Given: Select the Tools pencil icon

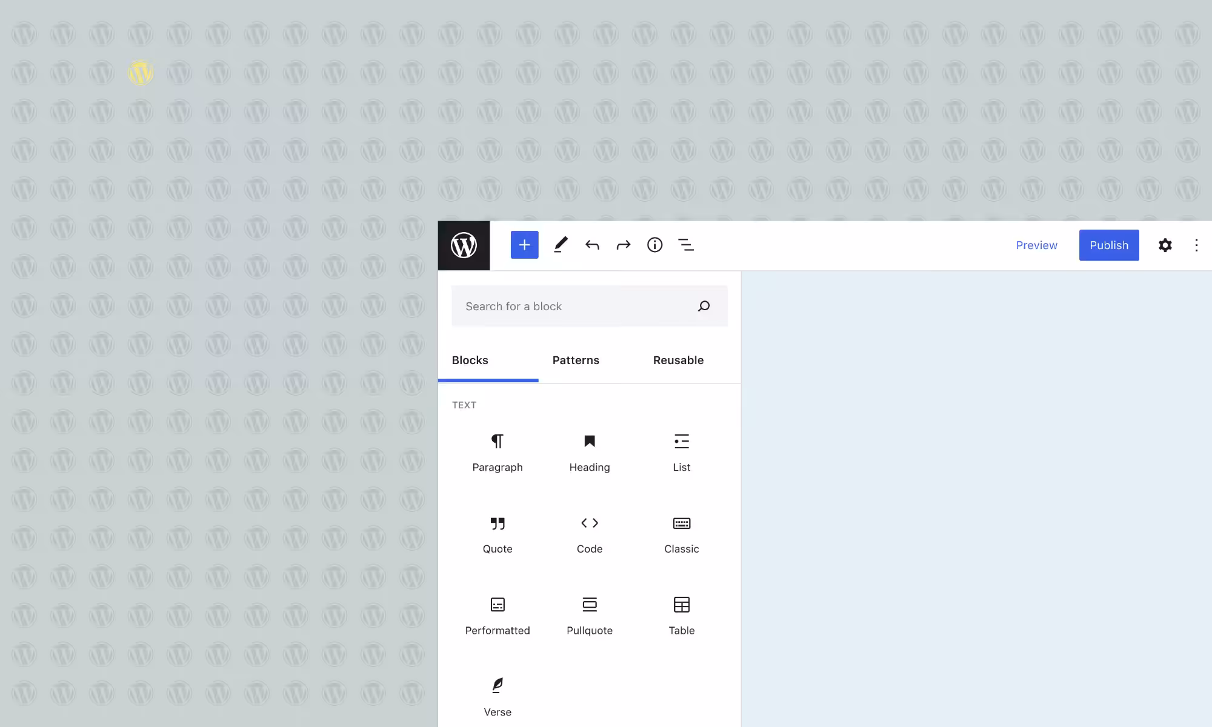Looking at the screenshot, I should (x=561, y=245).
